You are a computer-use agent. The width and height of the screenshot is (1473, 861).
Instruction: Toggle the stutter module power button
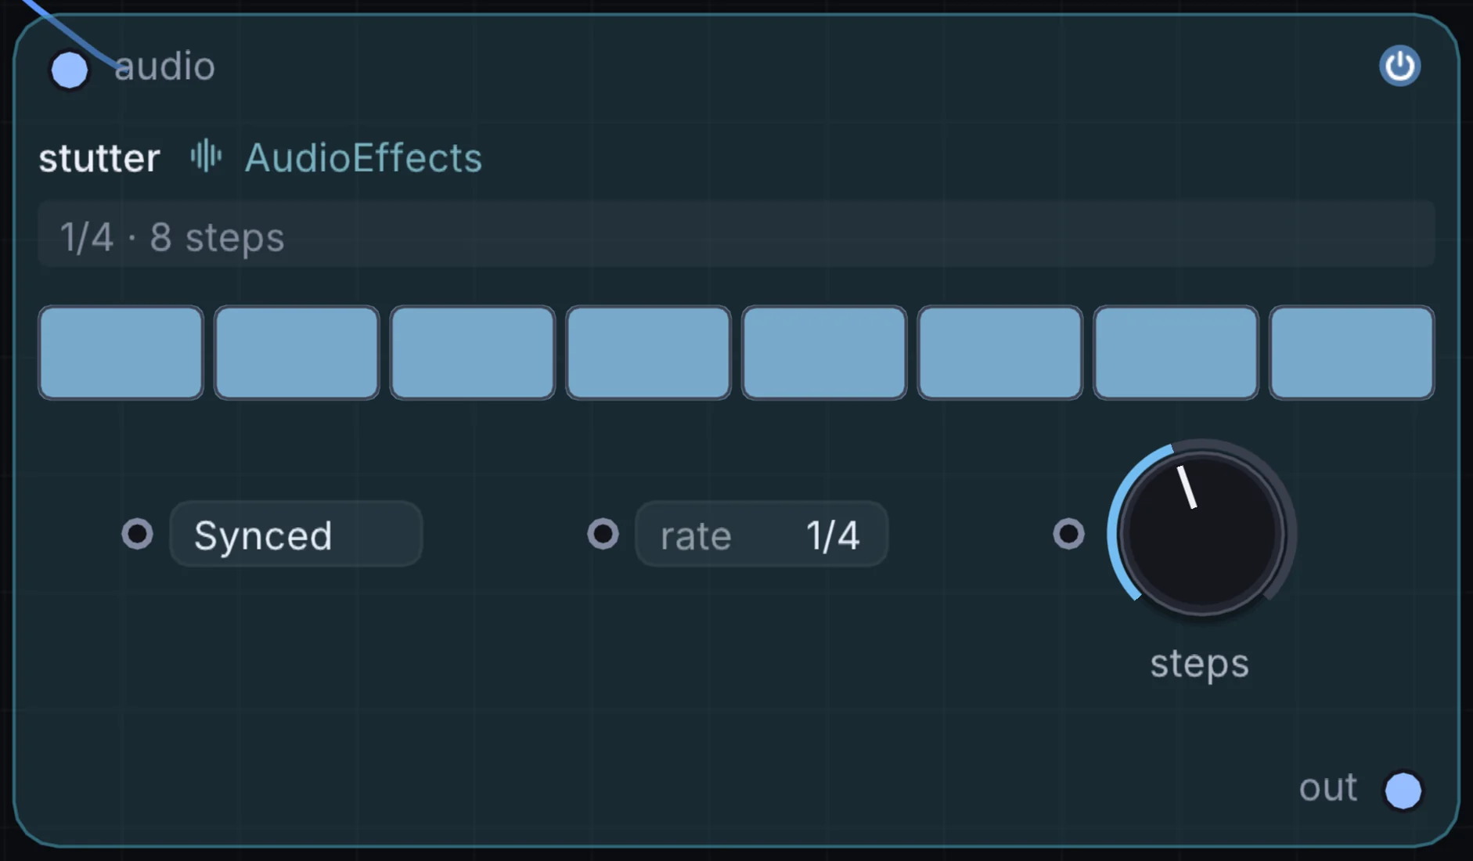pyautogui.click(x=1399, y=66)
